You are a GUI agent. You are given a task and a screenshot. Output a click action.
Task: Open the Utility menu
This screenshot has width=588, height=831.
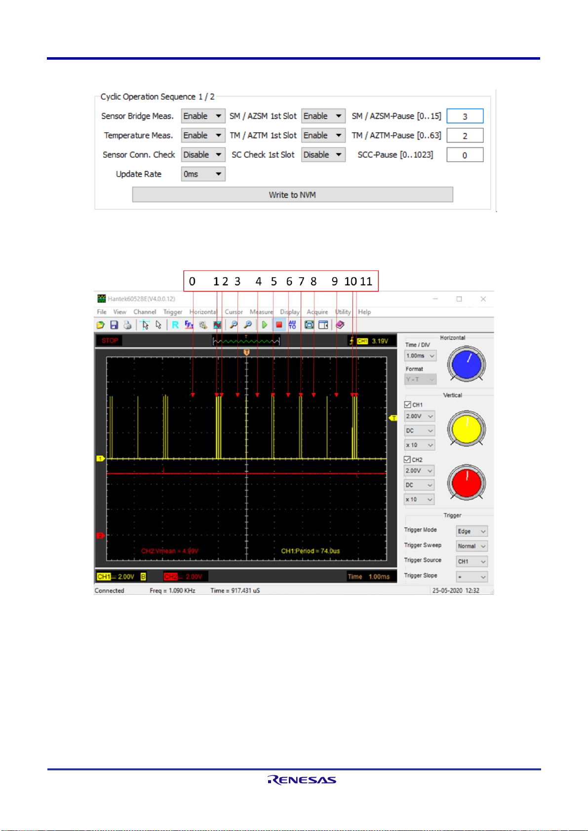point(343,312)
